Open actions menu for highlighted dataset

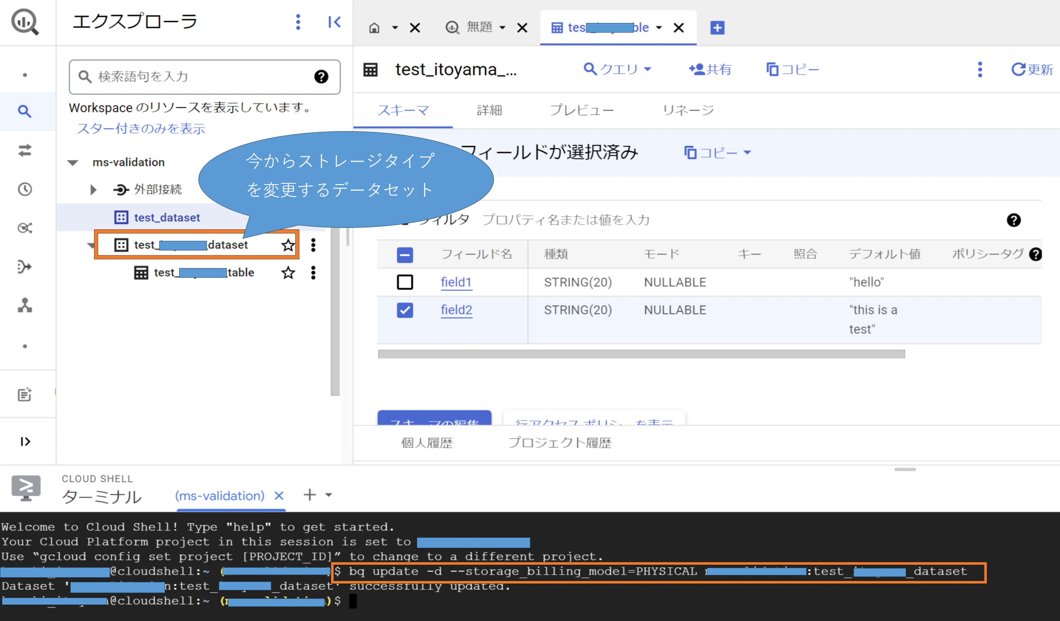[313, 245]
